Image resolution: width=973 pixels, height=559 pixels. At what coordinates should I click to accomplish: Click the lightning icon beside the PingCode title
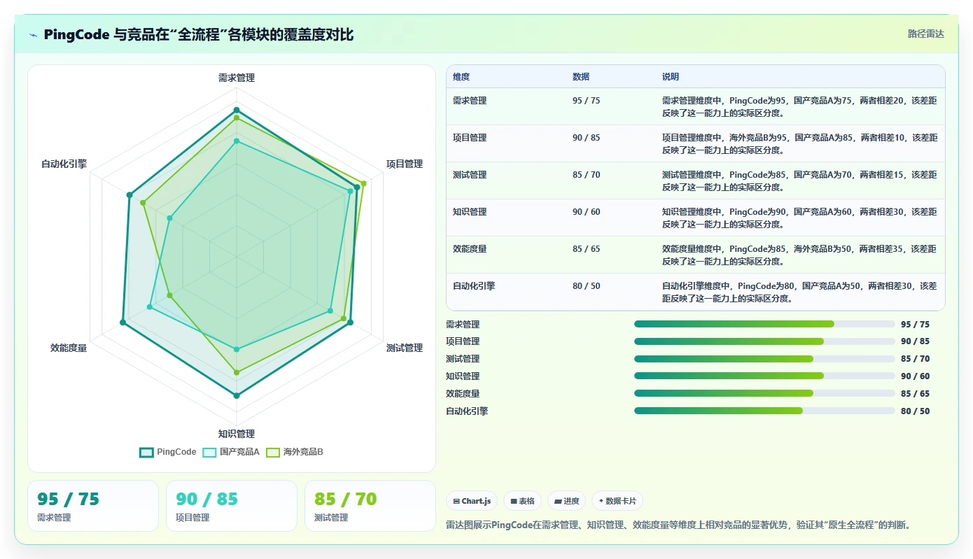coord(34,35)
